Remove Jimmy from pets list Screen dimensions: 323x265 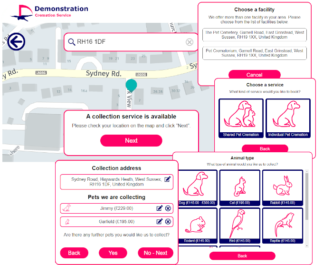coord(168,208)
